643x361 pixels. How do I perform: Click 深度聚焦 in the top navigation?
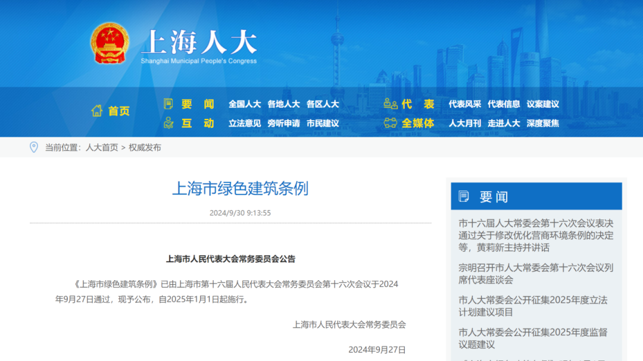542,124
